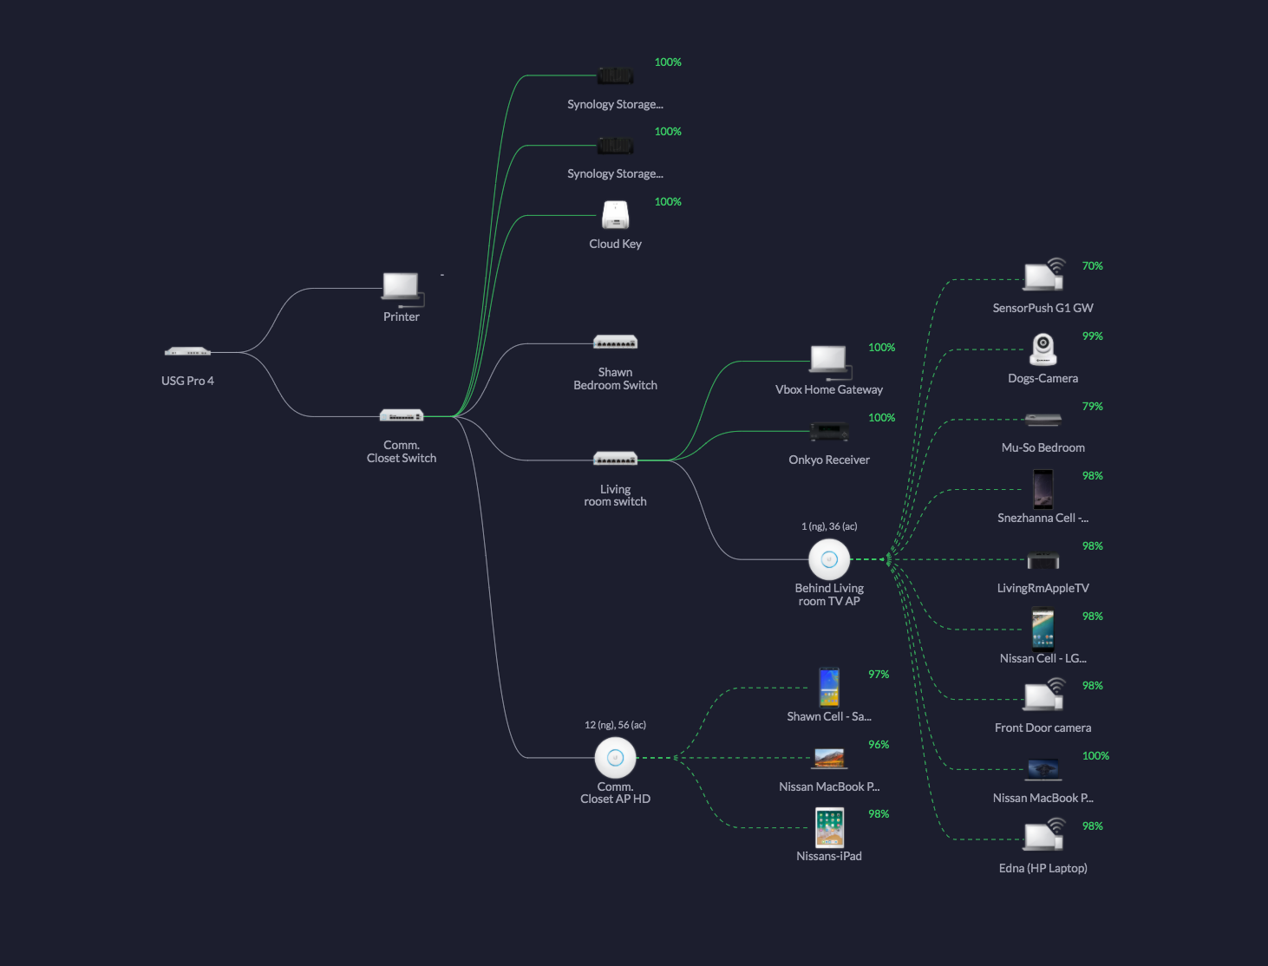The width and height of the screenshot is (1268, 966).
Task: Click the Nissans-iPad tablet icon
Action: [829, 827]
